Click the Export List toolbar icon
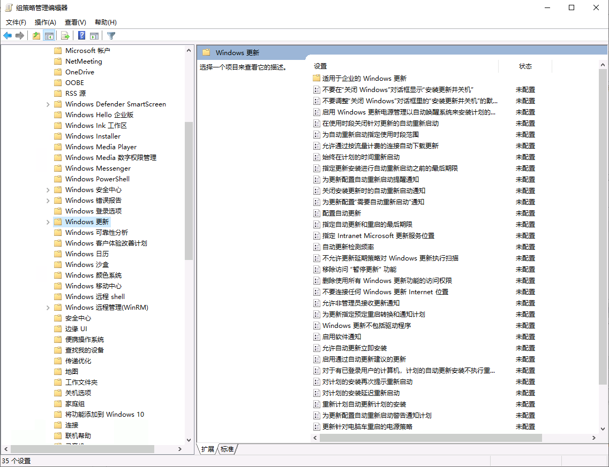 coord(65,36)
